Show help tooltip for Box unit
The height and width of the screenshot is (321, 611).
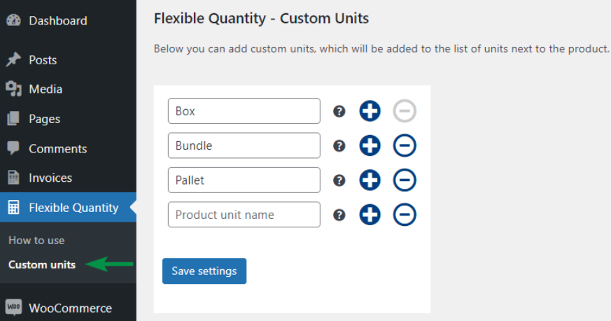(339, 111)
